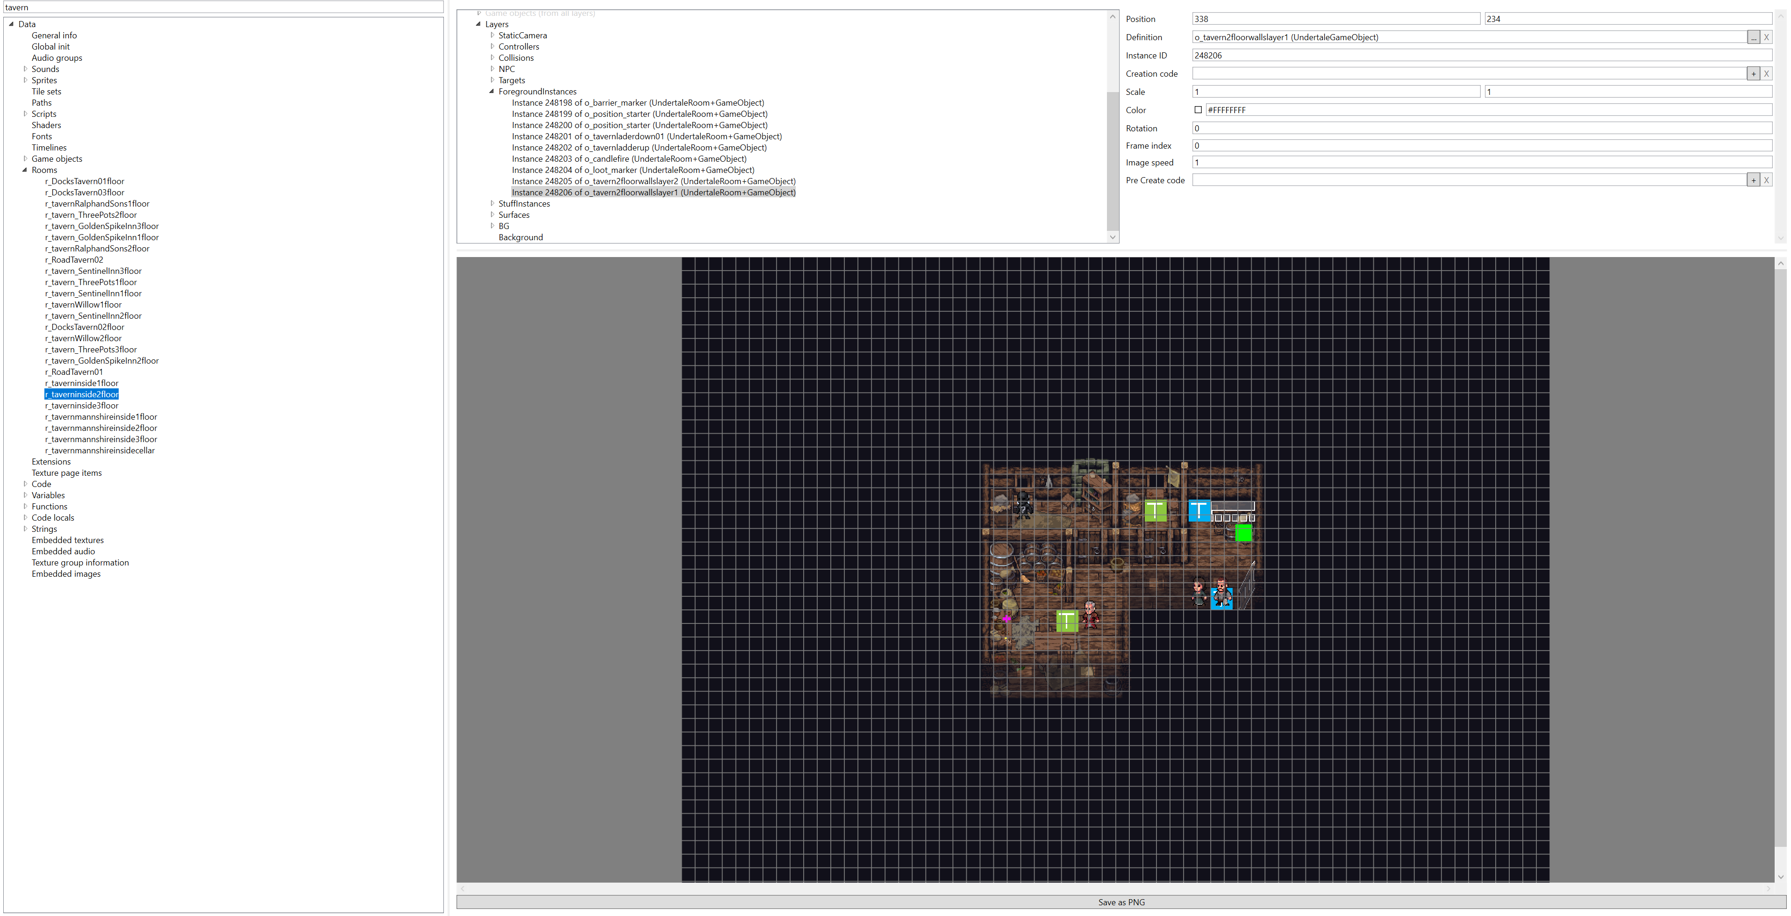
Task: Select the magenta cross marker in room
Action: point(1006,618)
